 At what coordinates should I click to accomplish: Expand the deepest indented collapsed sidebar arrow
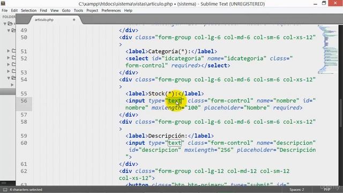pyautogui.click(x=12, y=85)
